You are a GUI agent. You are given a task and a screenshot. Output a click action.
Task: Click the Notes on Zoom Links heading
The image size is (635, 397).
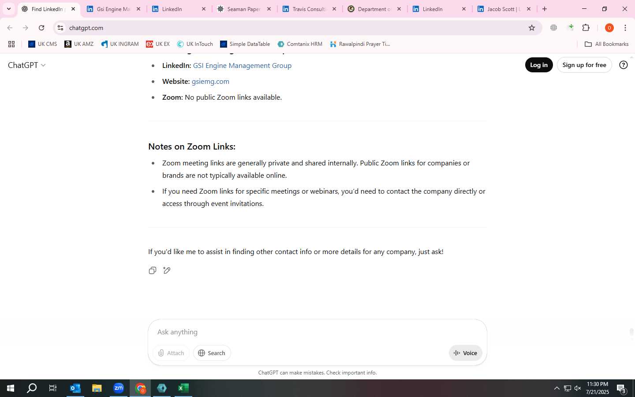pos(192,146)
